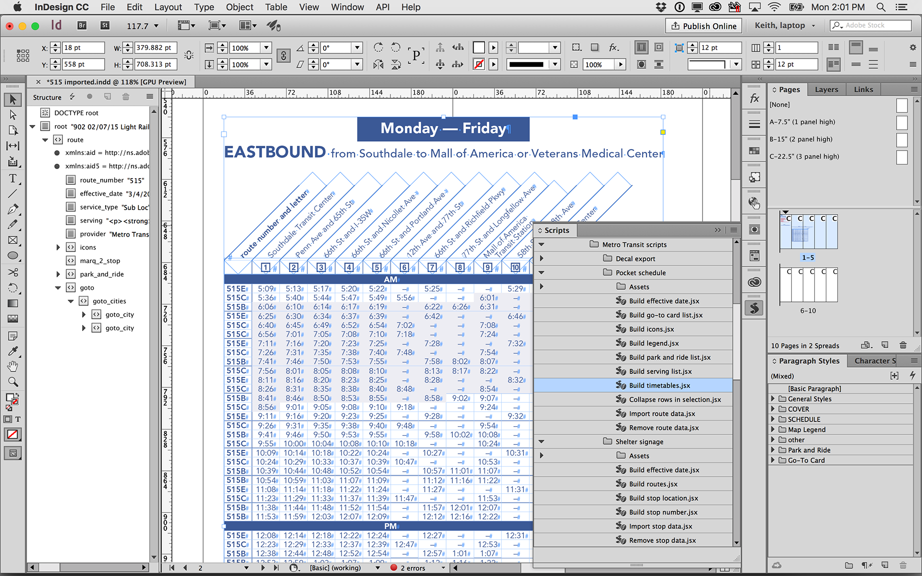Select the Zoom magnifier tool

pyautogui.click(x=13, y=382)
